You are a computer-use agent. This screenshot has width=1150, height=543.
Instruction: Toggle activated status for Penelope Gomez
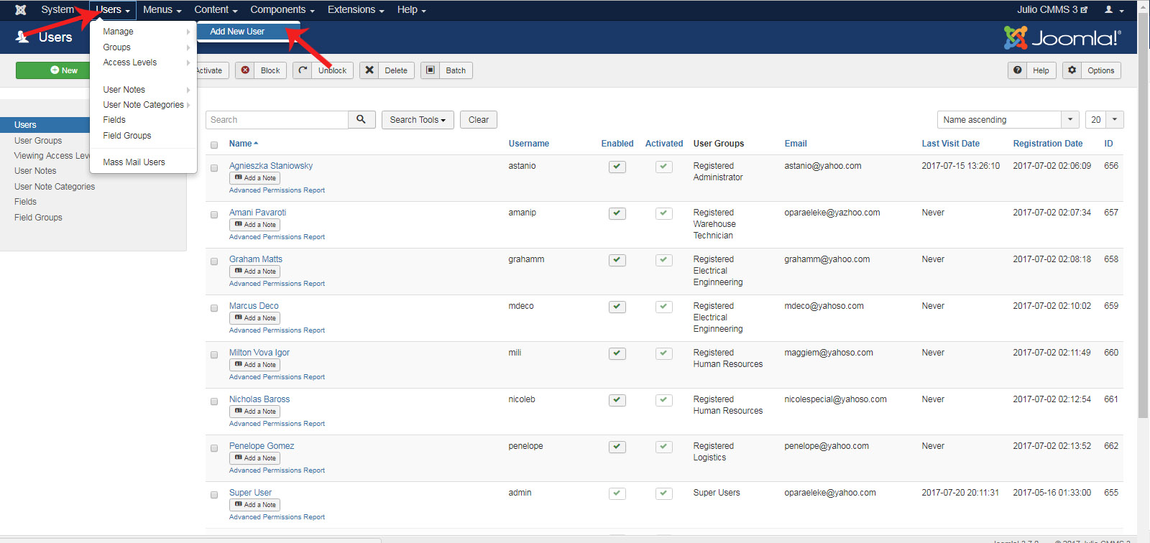tap(664, 447)
